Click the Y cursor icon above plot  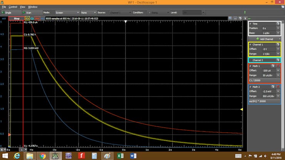point(245,18)
